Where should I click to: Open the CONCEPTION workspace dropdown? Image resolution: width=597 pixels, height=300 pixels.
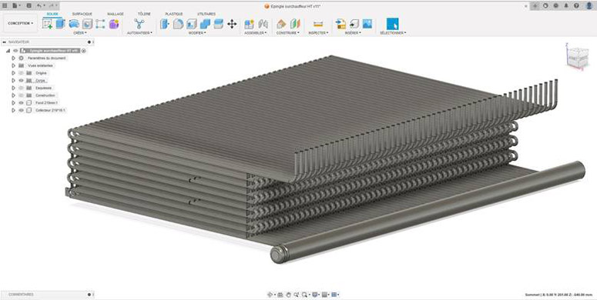[x=21, y=23]
